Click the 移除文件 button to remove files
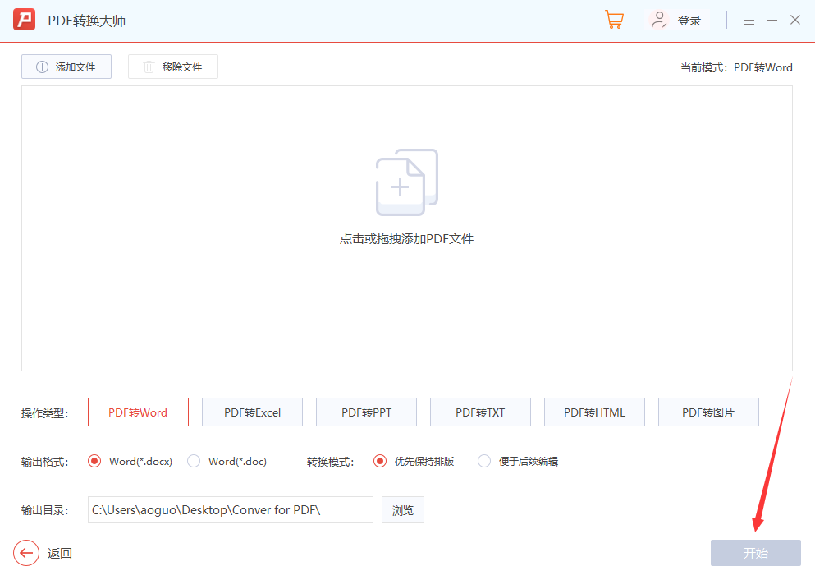 point(173,67)
